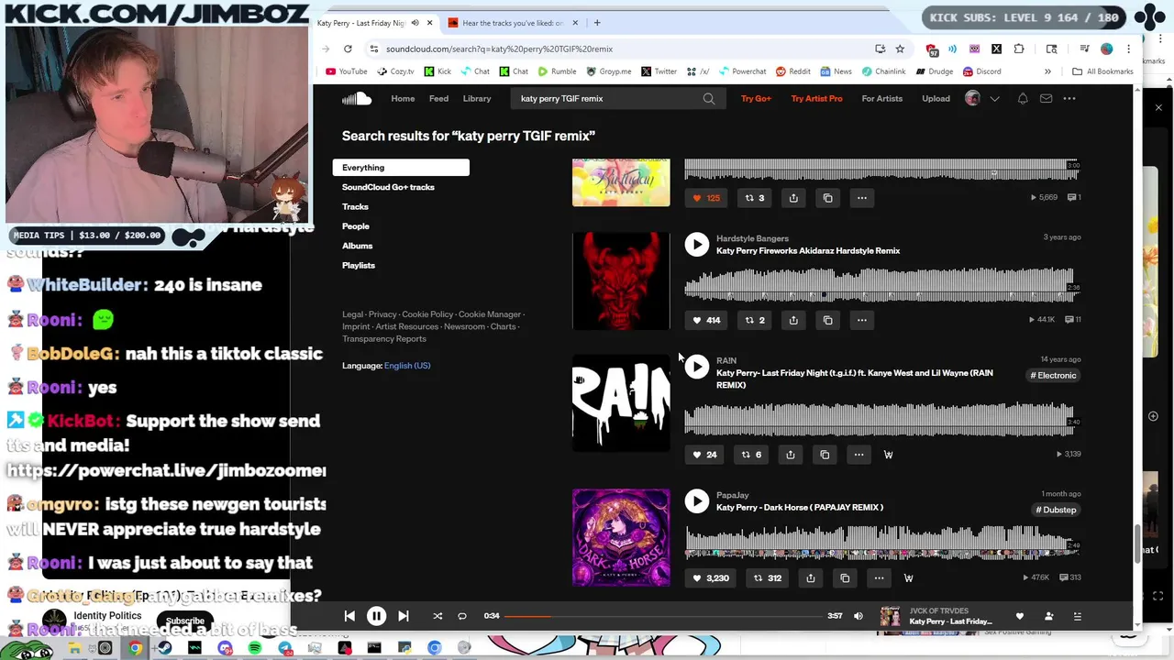Viewport: 1174px width, 660px height.
Task: Repost the RAIN REMIX track
Action: point(751,455)
